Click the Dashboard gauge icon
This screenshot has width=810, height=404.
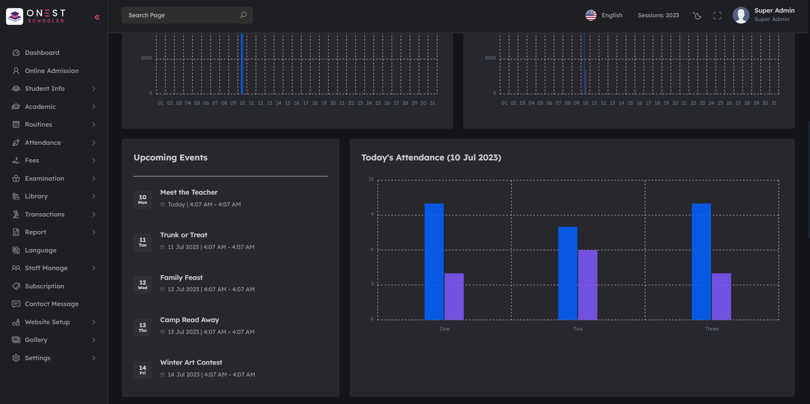pyautogui.click(x=16, y=53)
